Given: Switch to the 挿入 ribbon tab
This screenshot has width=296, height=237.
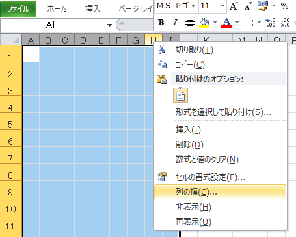Looking at the screenshot, I should 93,9.
